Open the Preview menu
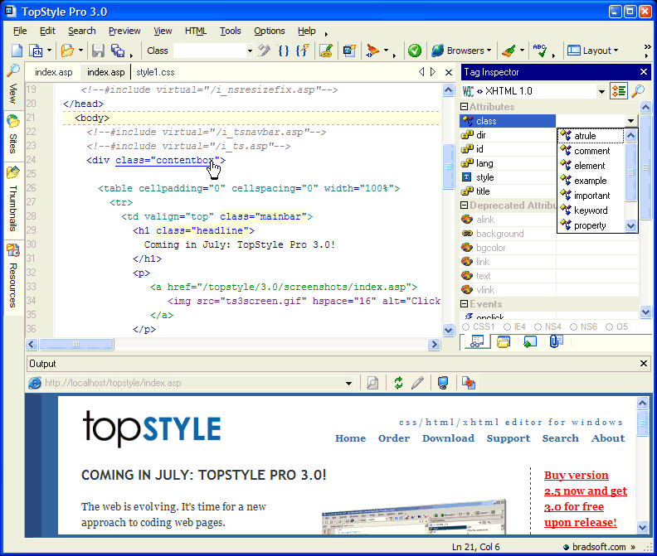 (124, 31)
